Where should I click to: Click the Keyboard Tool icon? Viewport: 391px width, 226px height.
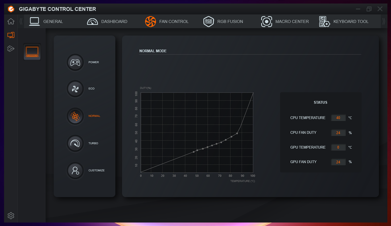(x=325, y=22)
